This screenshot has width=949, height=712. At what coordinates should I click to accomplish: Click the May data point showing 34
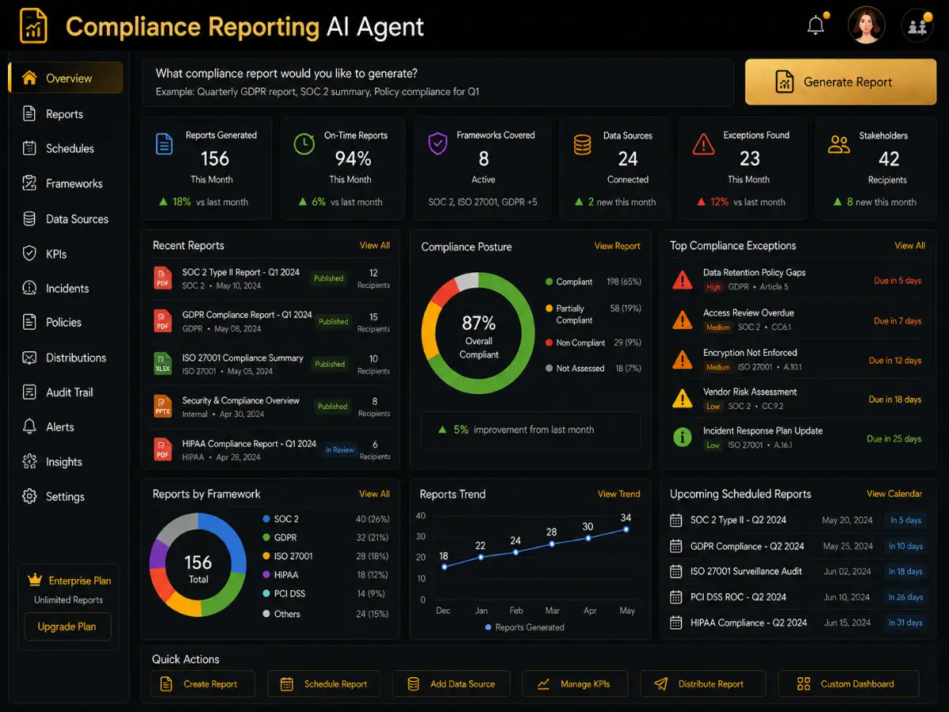pos(627,528)
